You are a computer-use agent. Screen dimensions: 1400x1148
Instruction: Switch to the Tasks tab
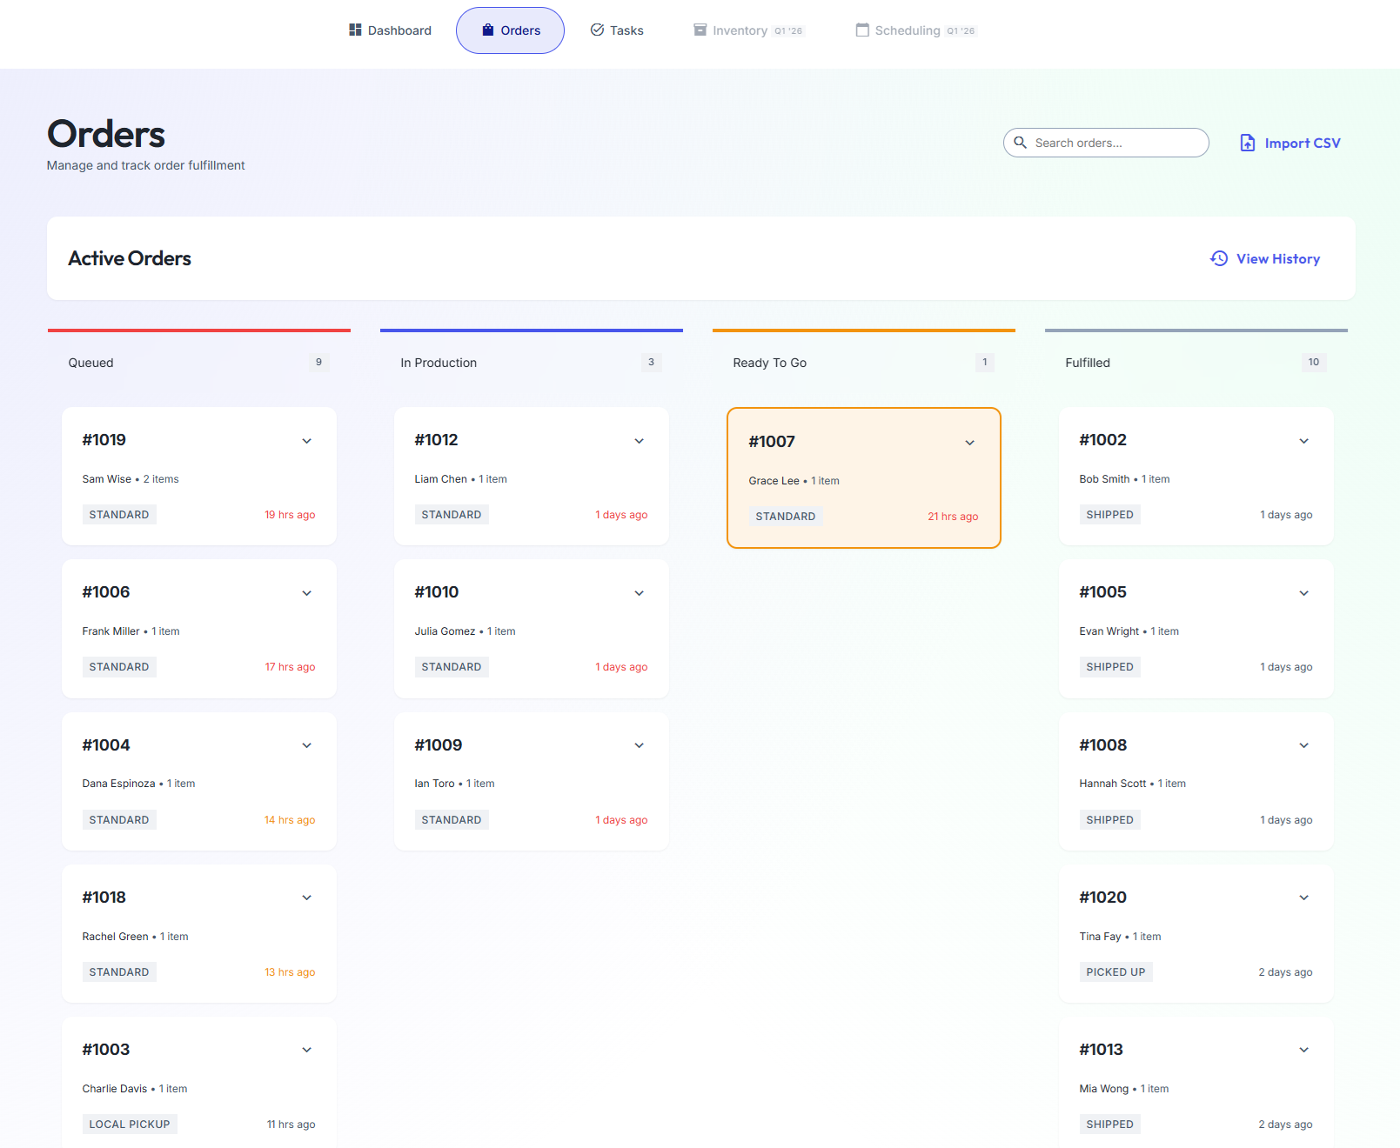click(617, 30)
